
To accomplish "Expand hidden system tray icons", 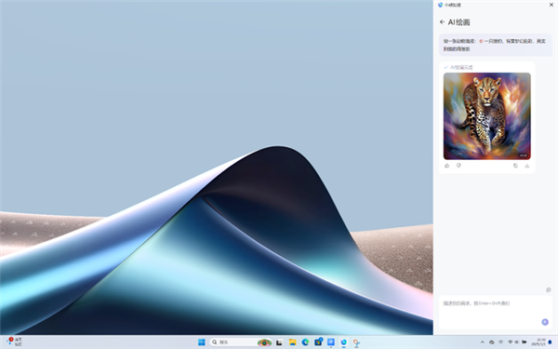I will pos(482,342).
